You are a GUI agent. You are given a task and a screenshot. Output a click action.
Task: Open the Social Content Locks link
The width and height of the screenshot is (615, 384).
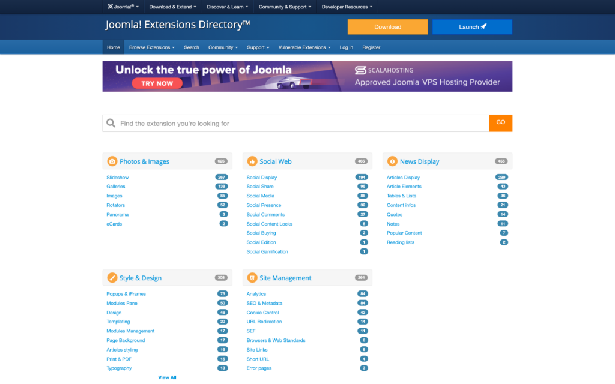click(270, 224)
